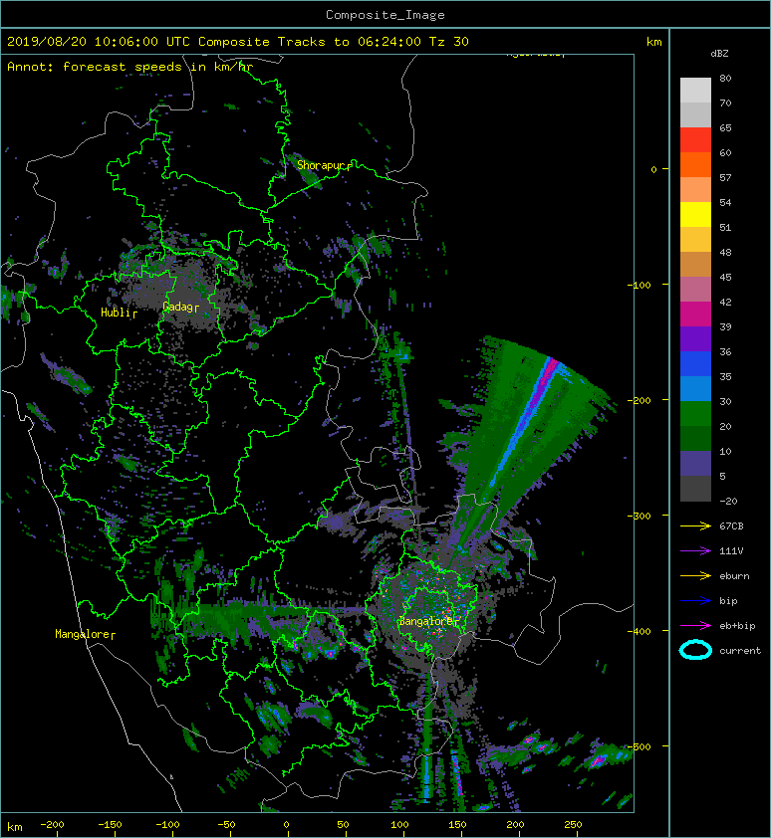Image resolution: width=771 pixels, height=838 pixels.
Task: Click the 'Annot: forecast speeds in km/hr' note
Action: click(130, 67)
